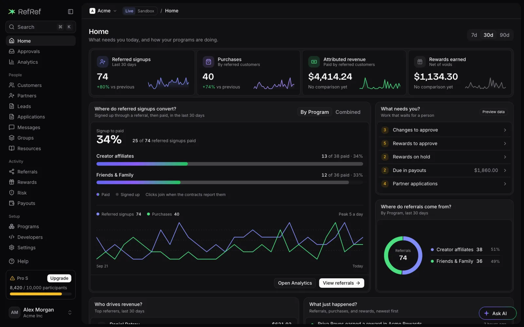Click View referrals button
Viewport: 524px width, 327px height.
(x=342, y=283)
